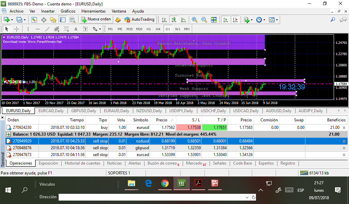Select the Crosshair tool
349x204 pixels.
(16, 29)
